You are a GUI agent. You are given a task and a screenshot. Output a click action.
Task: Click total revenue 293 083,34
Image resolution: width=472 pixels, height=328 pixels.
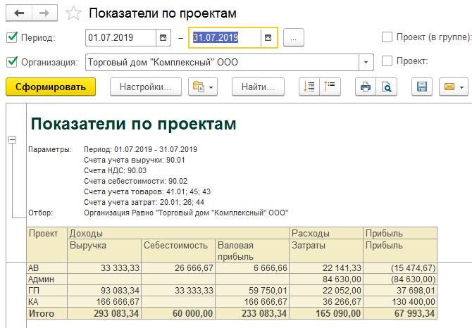coord(104,313)
